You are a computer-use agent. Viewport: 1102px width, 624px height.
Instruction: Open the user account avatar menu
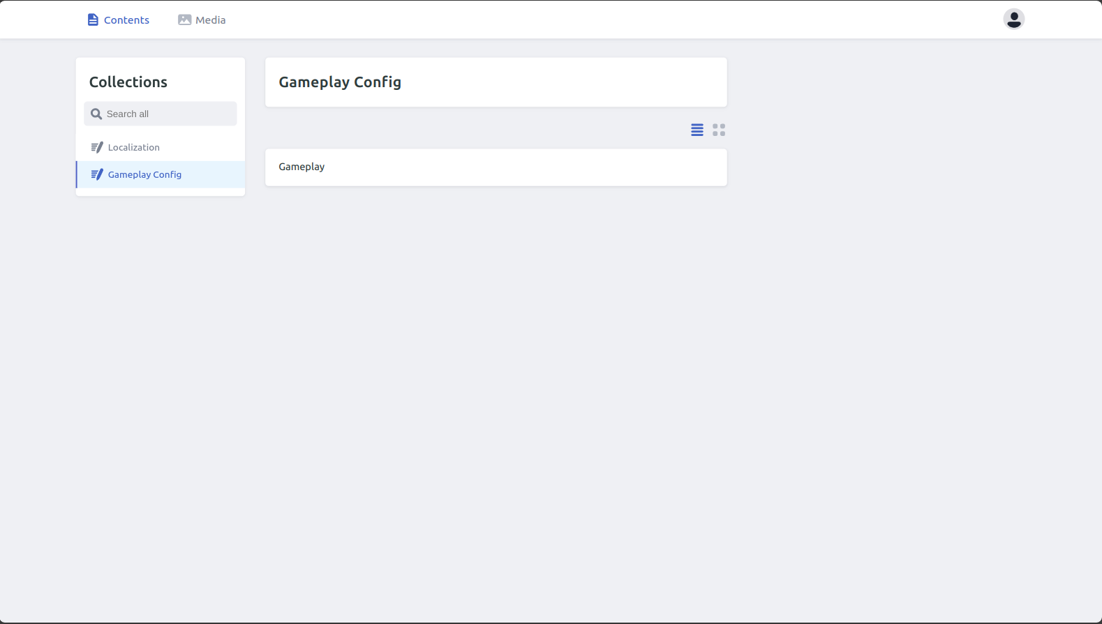[1013, 19]
